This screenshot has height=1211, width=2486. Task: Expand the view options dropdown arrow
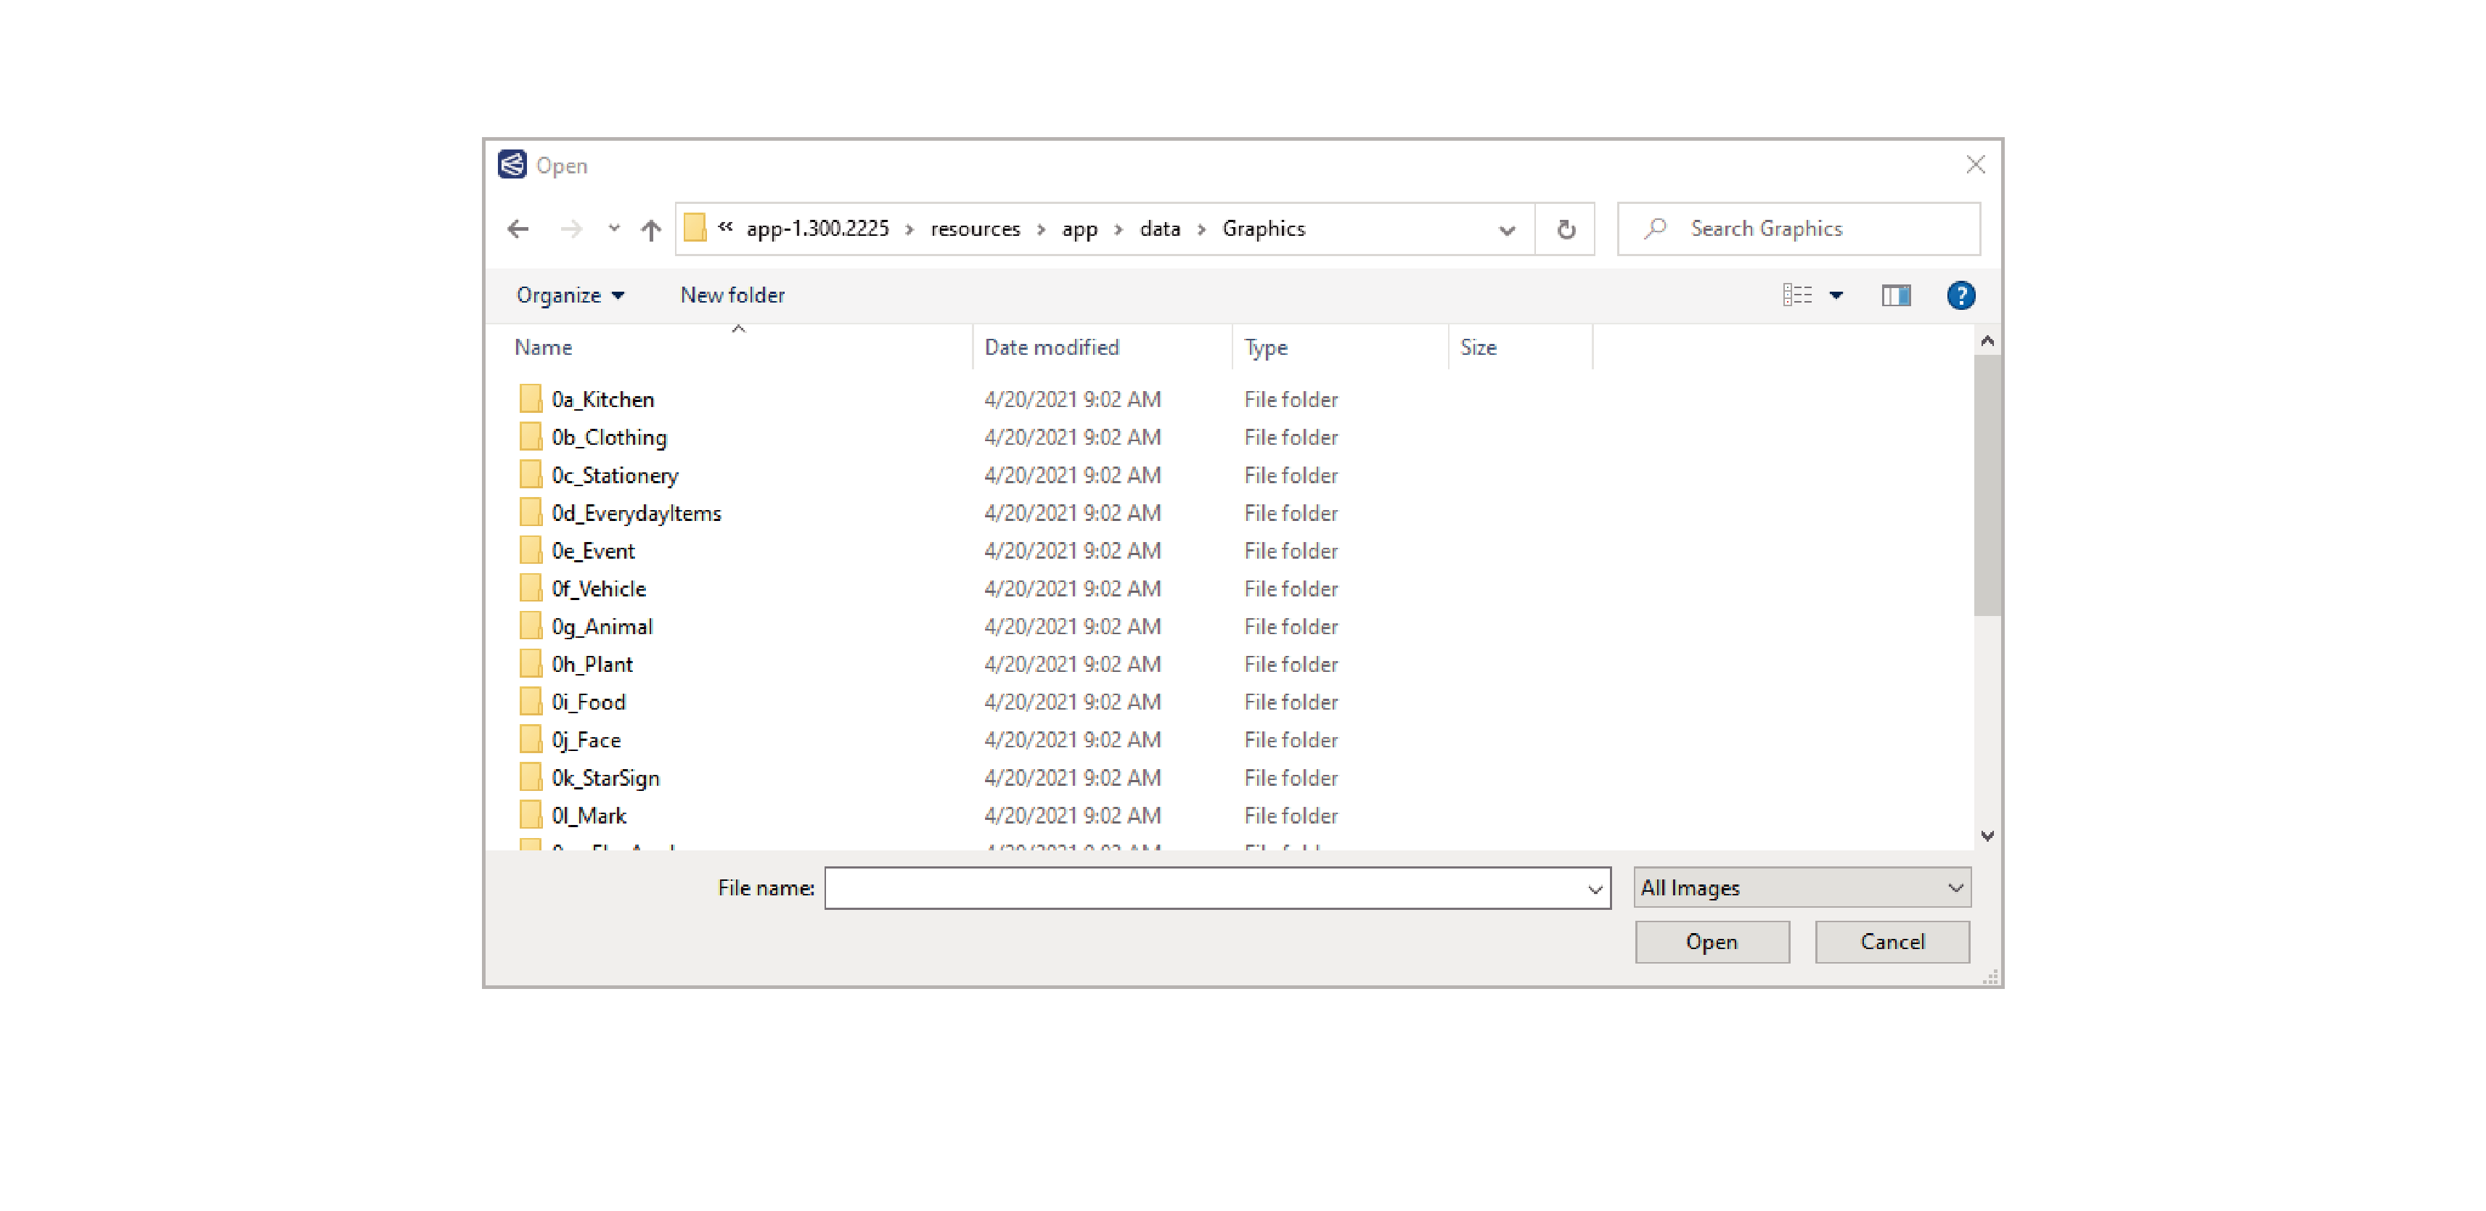[x=1836, y=295]
